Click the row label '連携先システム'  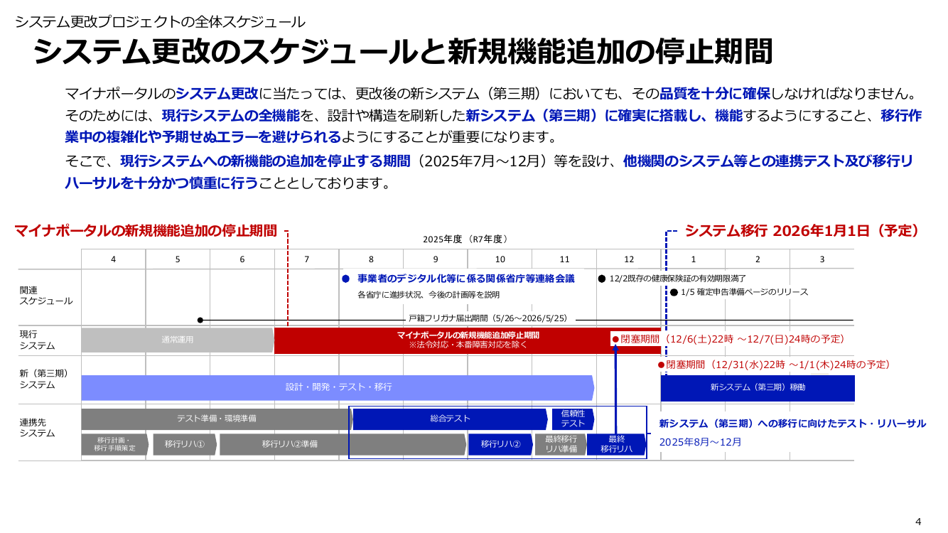coord(37,427)
